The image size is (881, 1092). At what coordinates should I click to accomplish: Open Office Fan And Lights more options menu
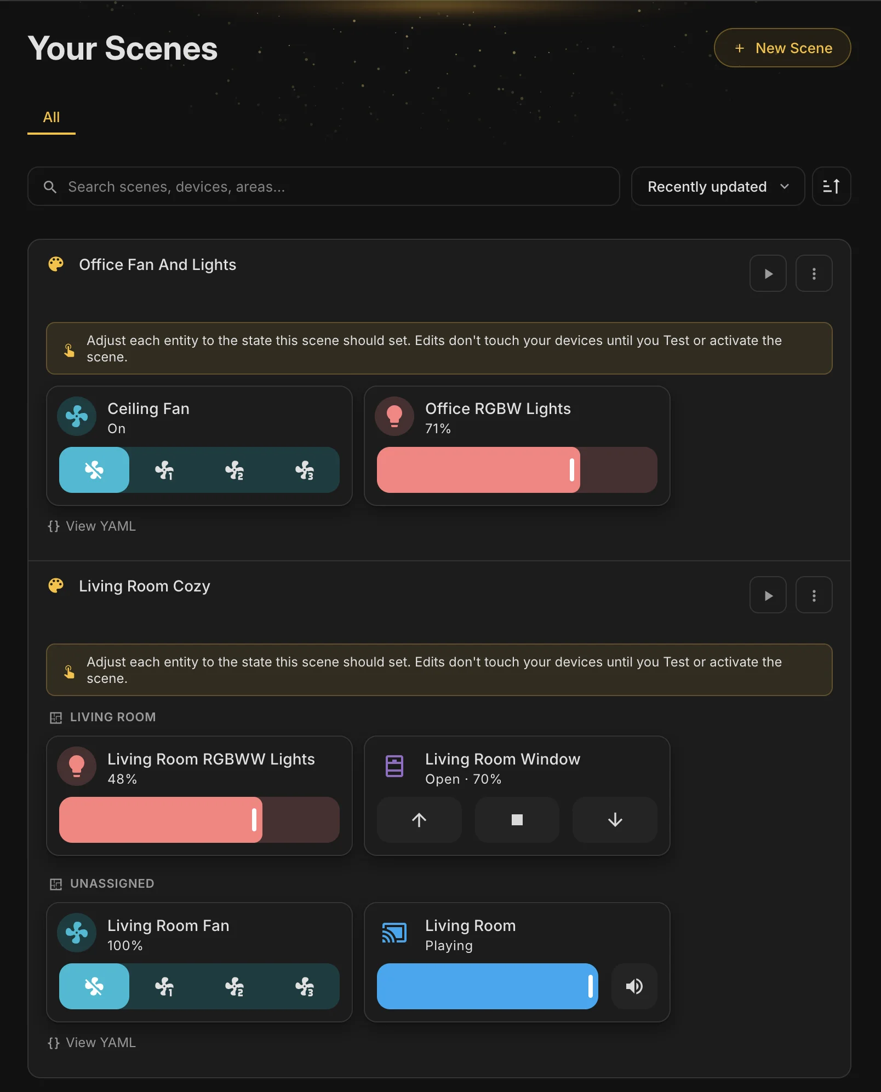(x=814, y=273)
